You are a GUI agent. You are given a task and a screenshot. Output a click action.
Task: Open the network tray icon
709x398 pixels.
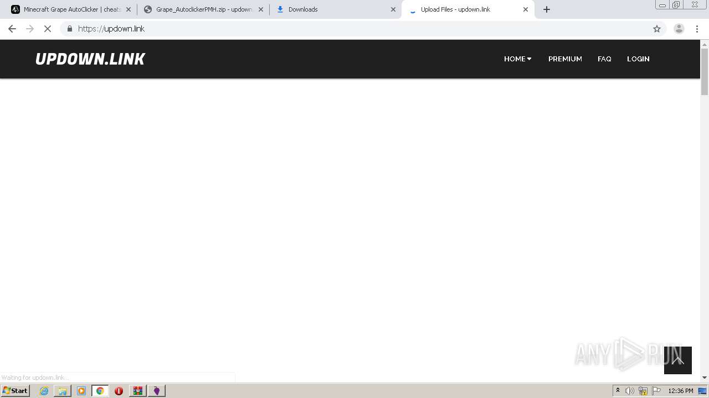[643, 391]
